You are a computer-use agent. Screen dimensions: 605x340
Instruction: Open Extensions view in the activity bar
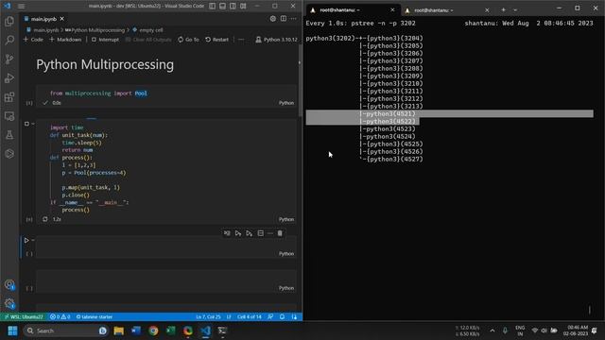click(9, 96)
